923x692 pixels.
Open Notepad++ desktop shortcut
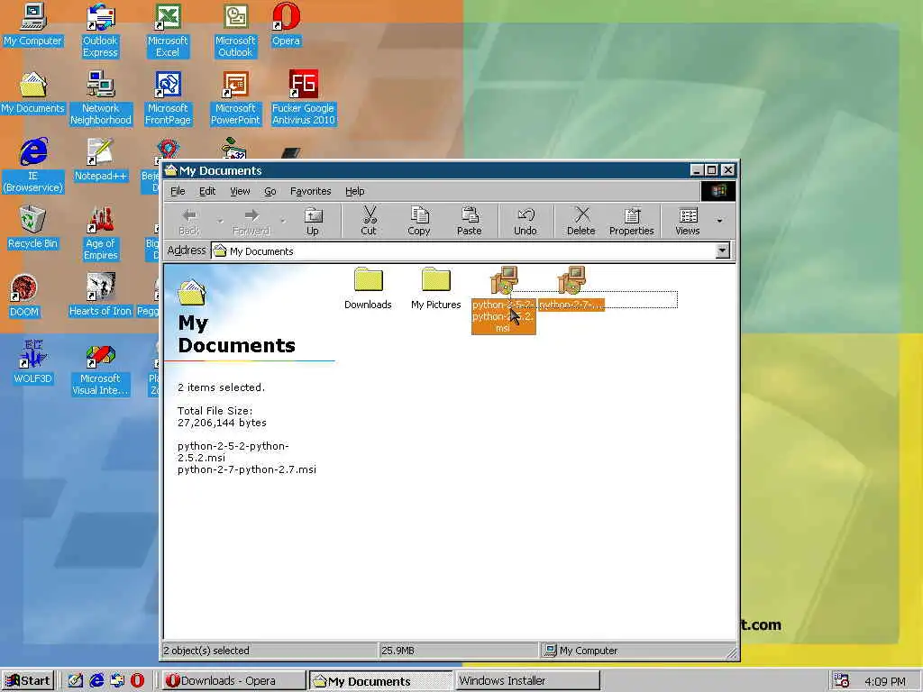[x=100, y=159]
